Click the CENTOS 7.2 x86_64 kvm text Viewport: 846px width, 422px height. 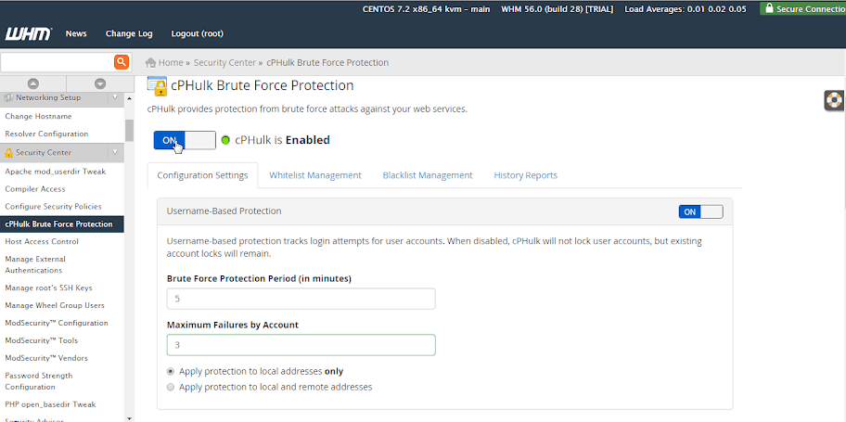(x=426, y=9)
